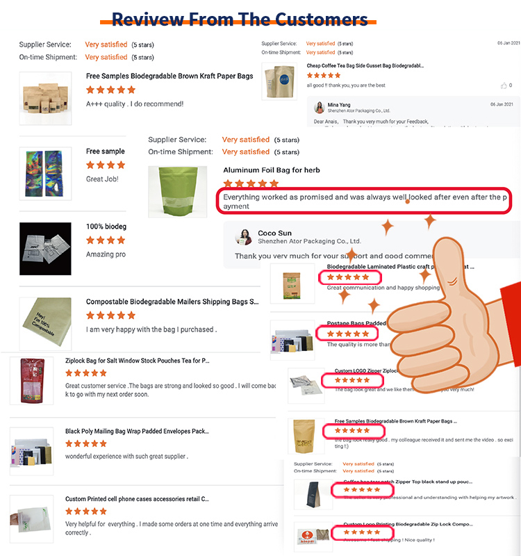
Task: Open the holographic bags Free sample thumbnail
Action: [45, 173]
